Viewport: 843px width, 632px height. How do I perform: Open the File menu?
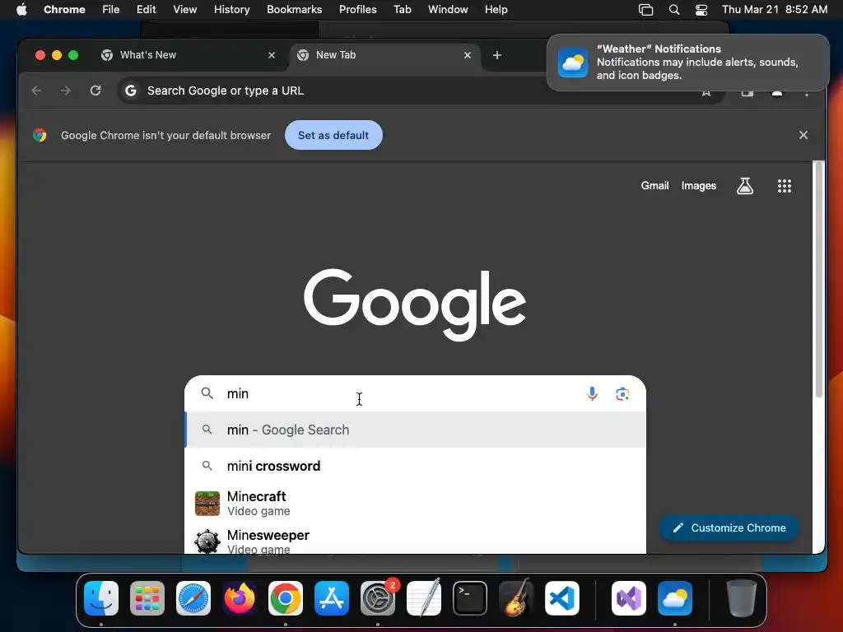pos(111,9)
